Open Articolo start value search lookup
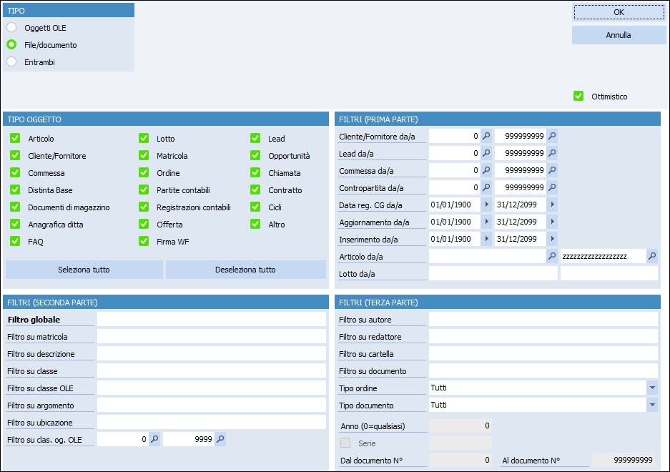The height and width of the screenshot is (472, 670). [x=552, y=256]
